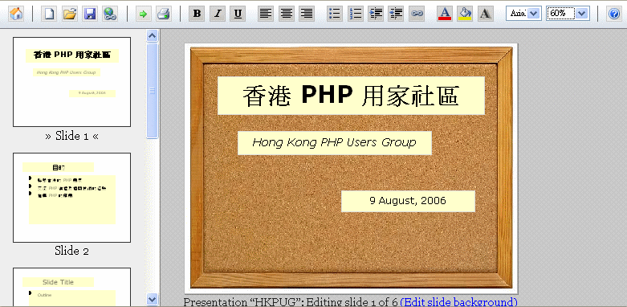Start slideshow with green arrow icon

[143, 14]
